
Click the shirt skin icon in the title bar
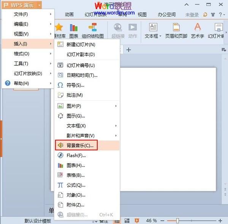[213, 14]
